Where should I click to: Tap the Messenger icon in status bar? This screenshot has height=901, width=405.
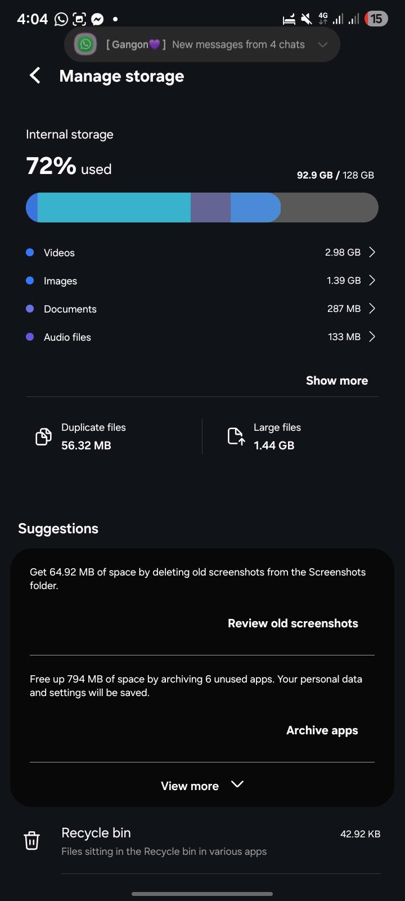tap(97, 19)
